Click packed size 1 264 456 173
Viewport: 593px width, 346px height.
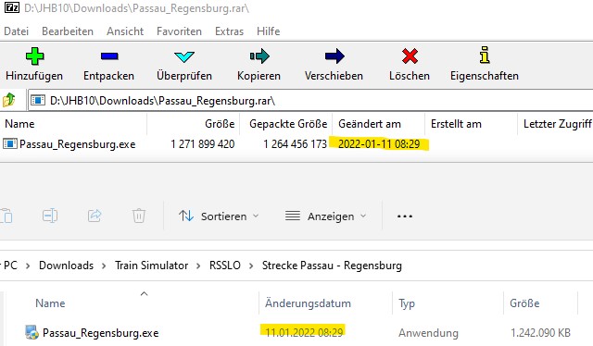[295, 144]
